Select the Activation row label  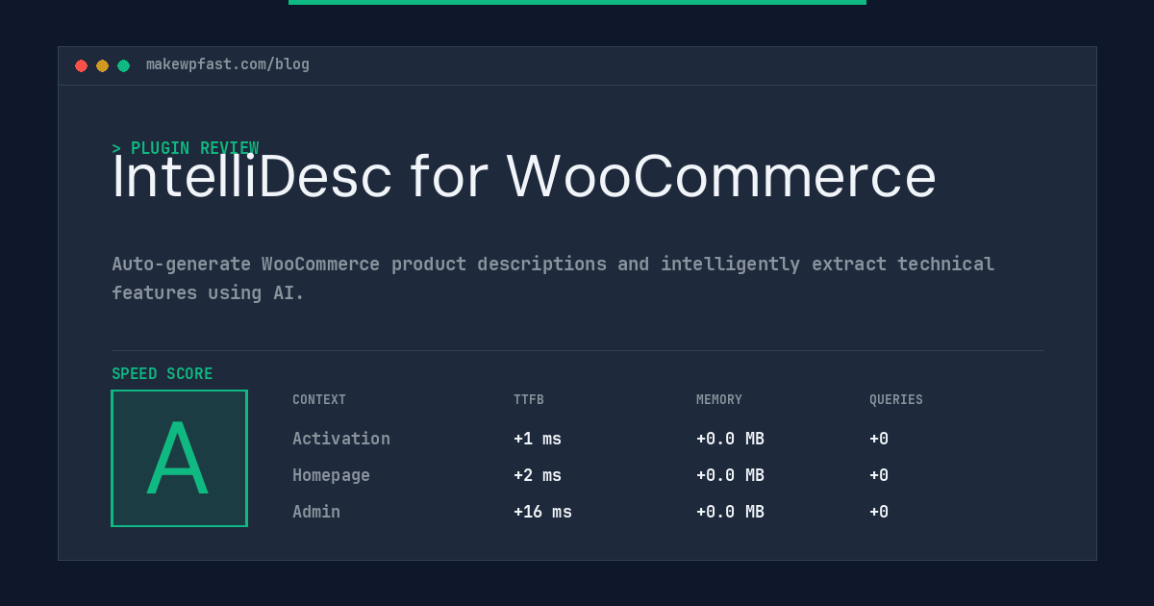click(x=341, y=439)
